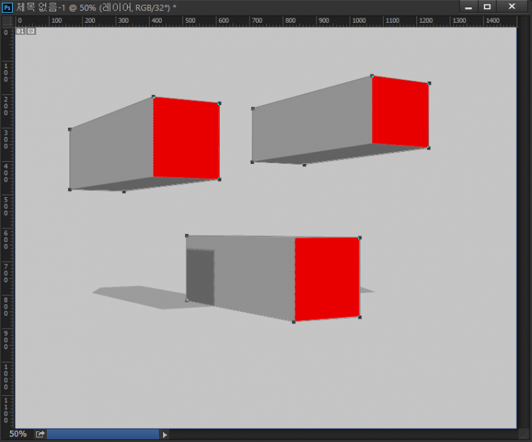Click the blue status info bar

(103, 434)
